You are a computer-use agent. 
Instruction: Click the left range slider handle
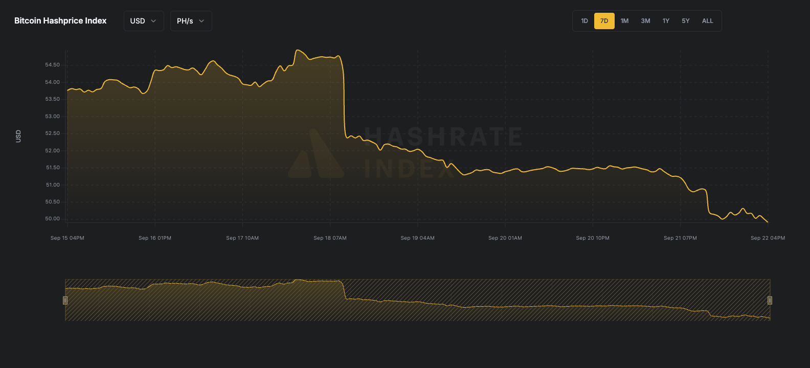point(65,301)
